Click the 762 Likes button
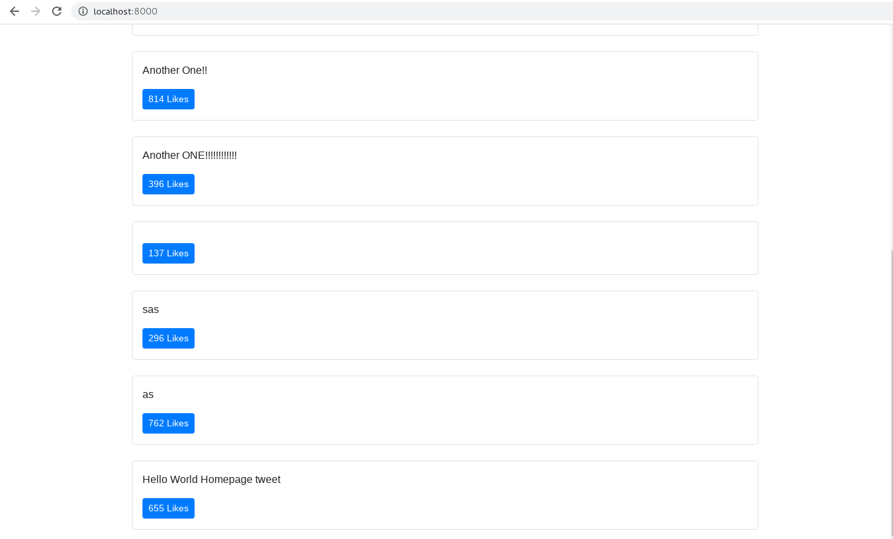 (168, 423)
